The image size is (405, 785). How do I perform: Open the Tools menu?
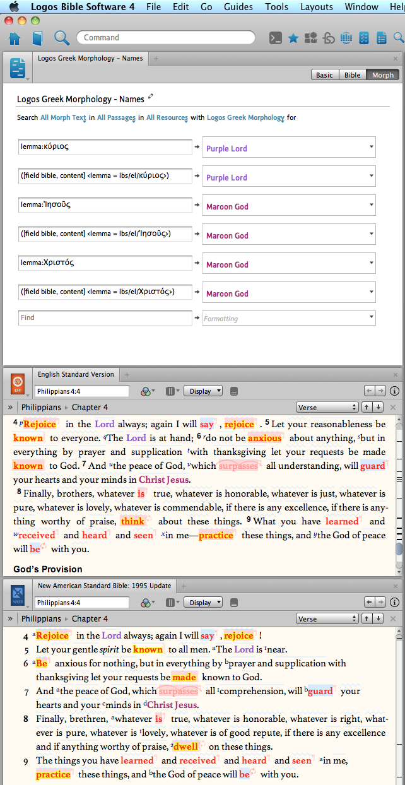click(276, 7)
